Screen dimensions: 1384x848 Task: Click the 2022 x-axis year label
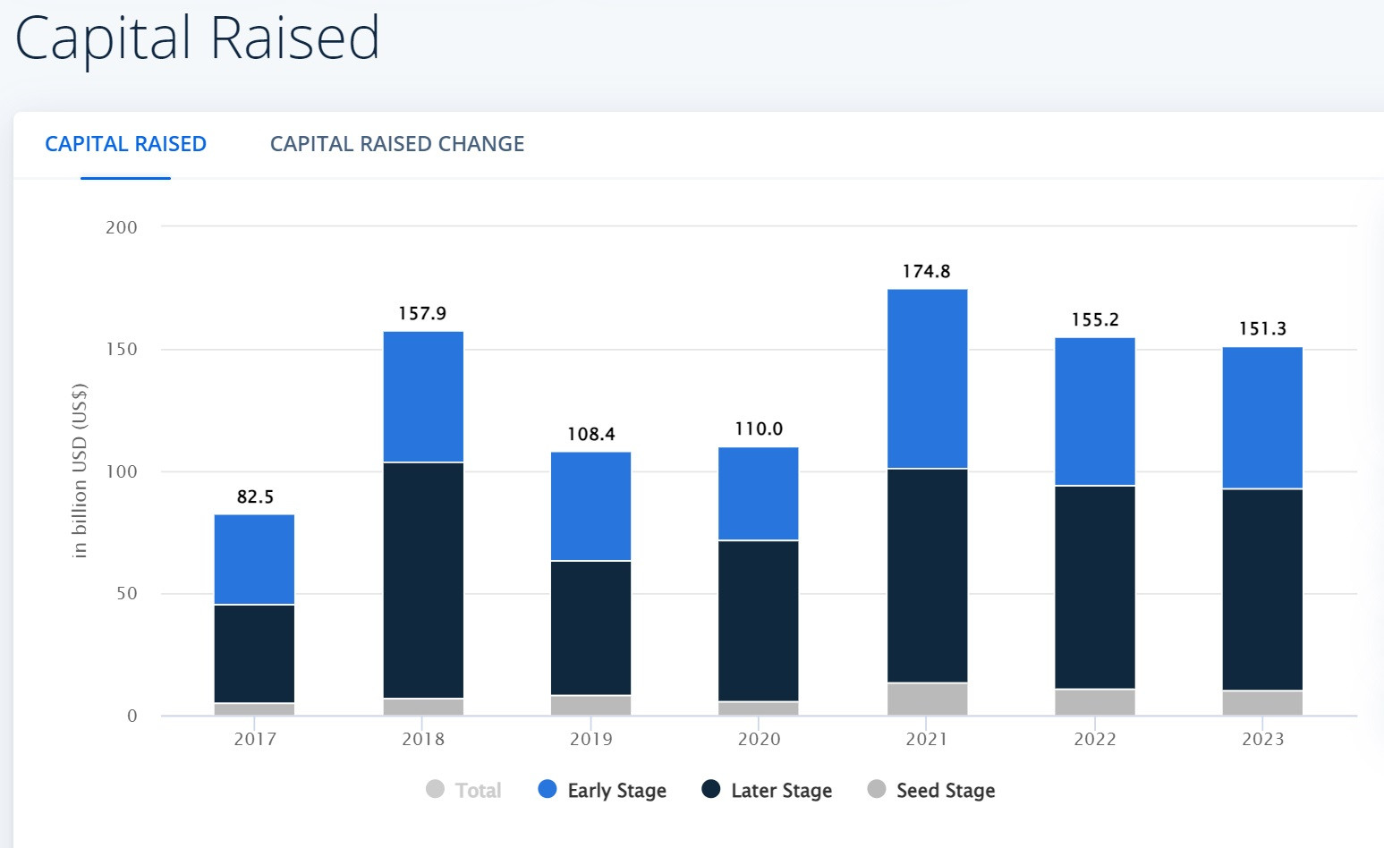pos(1095,739)
